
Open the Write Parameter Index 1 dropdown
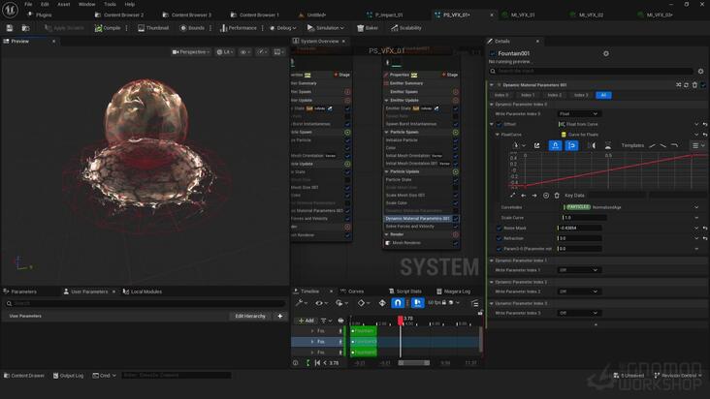(x=578, y=270)
